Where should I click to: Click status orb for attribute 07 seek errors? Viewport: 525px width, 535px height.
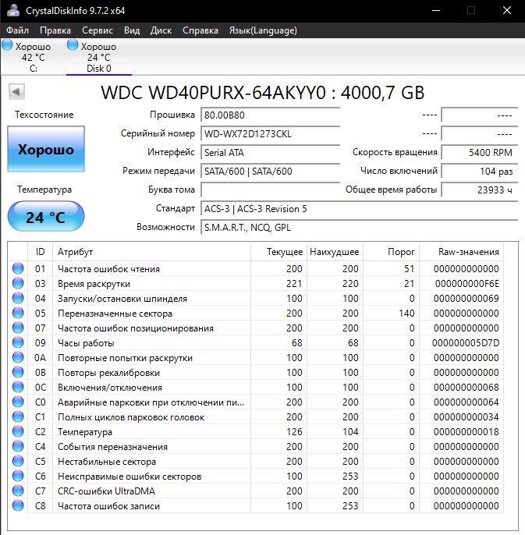18,328
